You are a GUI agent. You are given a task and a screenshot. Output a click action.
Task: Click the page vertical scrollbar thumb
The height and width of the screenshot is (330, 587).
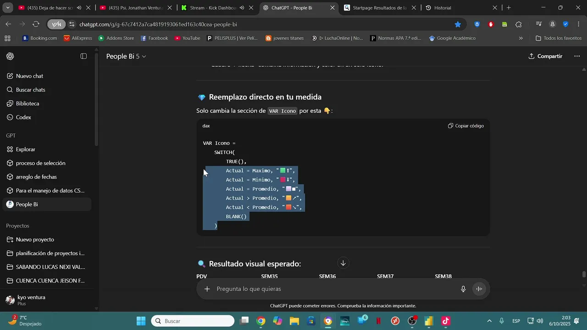(x=584, y=275)
